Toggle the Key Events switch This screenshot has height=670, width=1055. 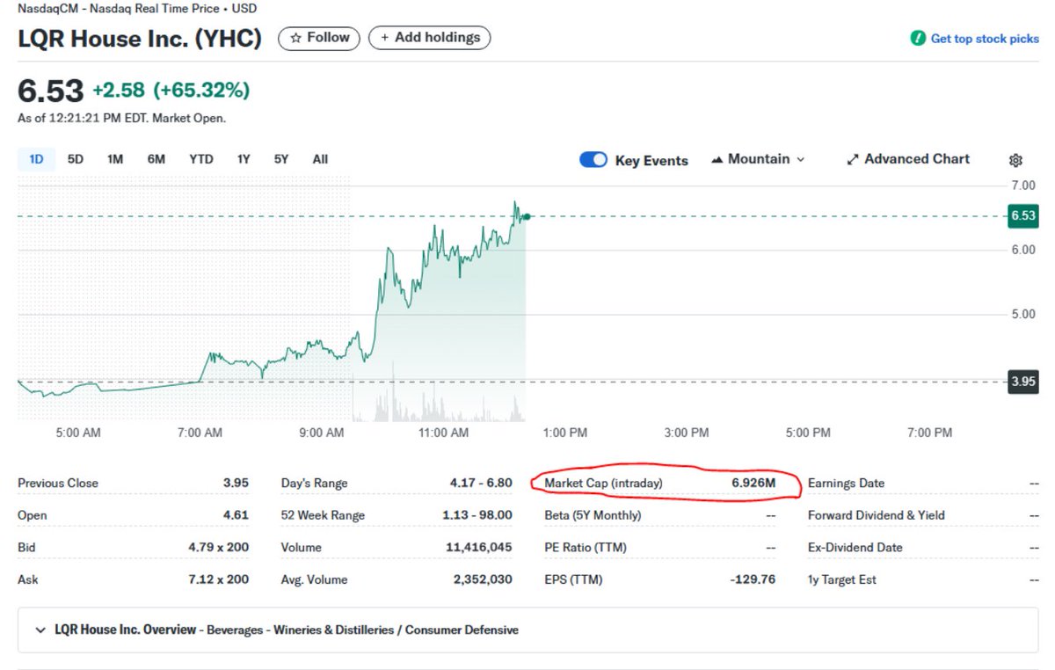click(x=593, y=159)
